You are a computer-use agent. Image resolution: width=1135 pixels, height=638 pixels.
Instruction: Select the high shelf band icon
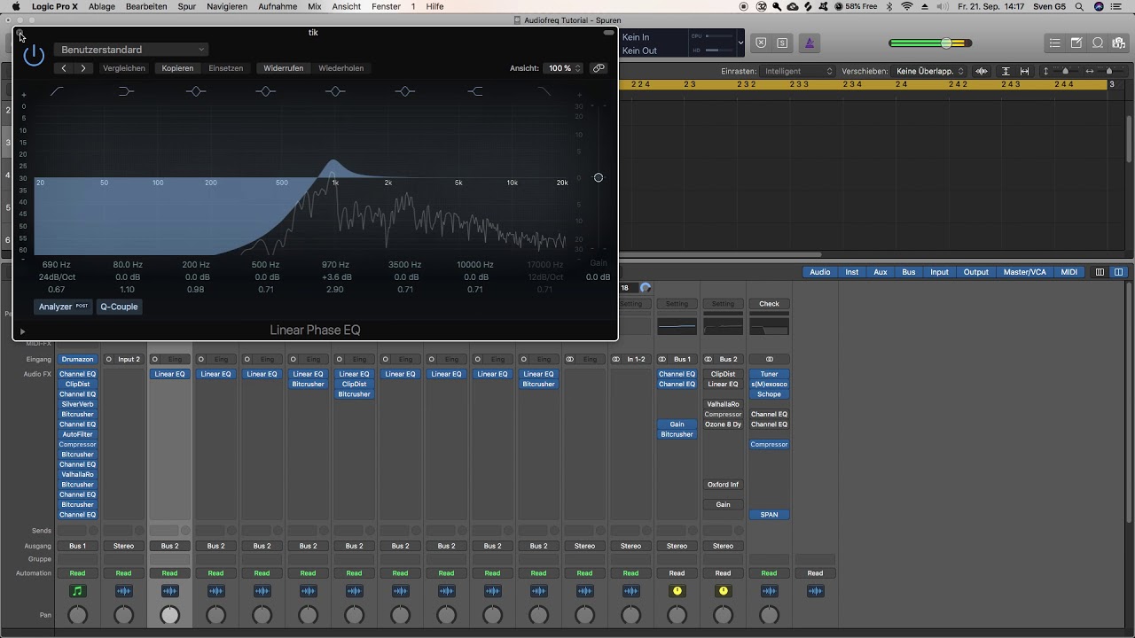(x=475, y=91)
